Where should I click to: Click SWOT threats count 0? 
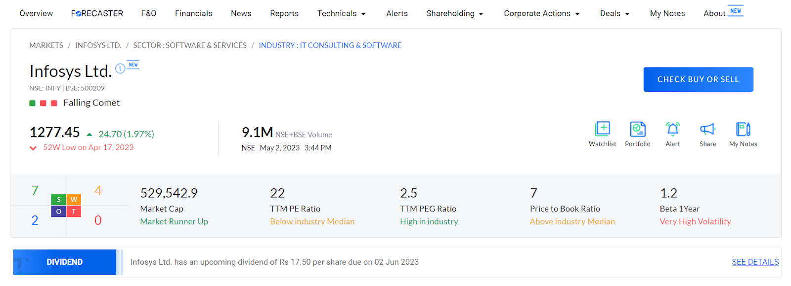click(x=98, y=220)
